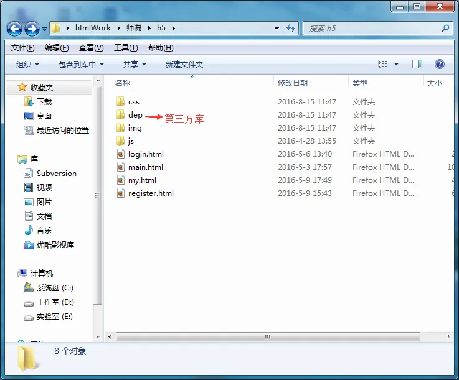This screenshot has height=380, width=459.
Task: Open the 帮助(H) menu
Action: [161, 48]
